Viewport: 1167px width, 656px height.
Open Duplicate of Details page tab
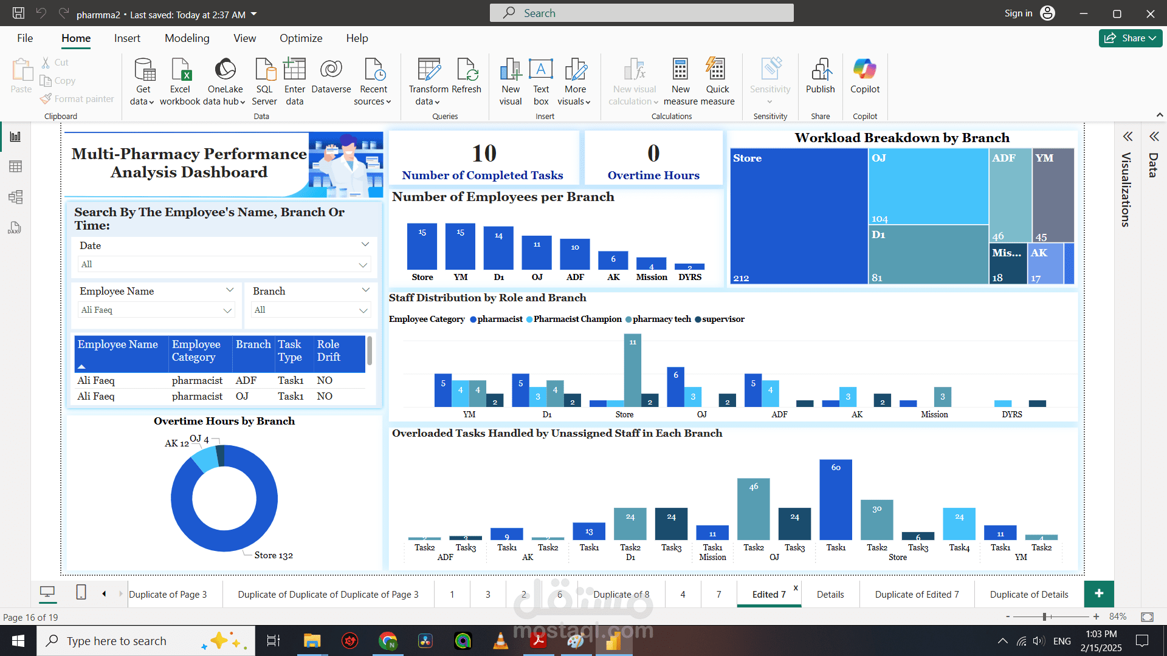click(x=1029, y=594)
